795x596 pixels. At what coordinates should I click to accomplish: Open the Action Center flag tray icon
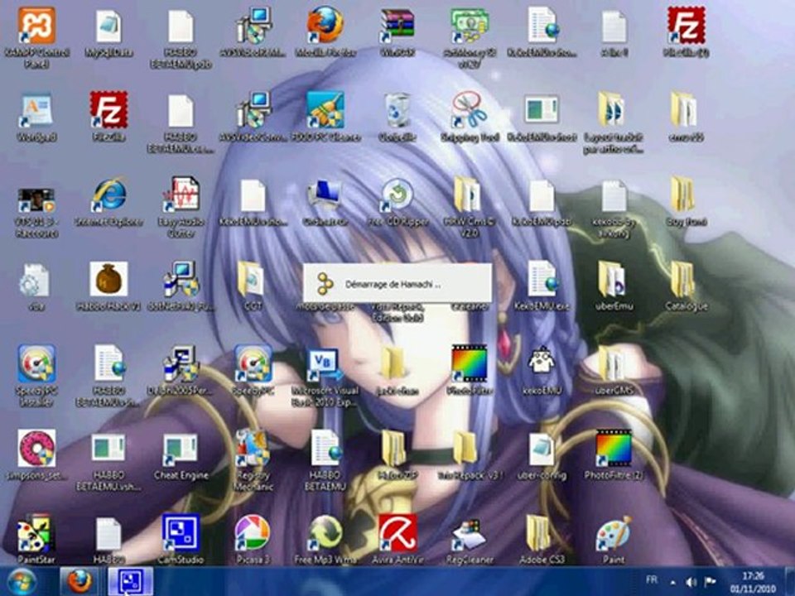coord(711,582)
